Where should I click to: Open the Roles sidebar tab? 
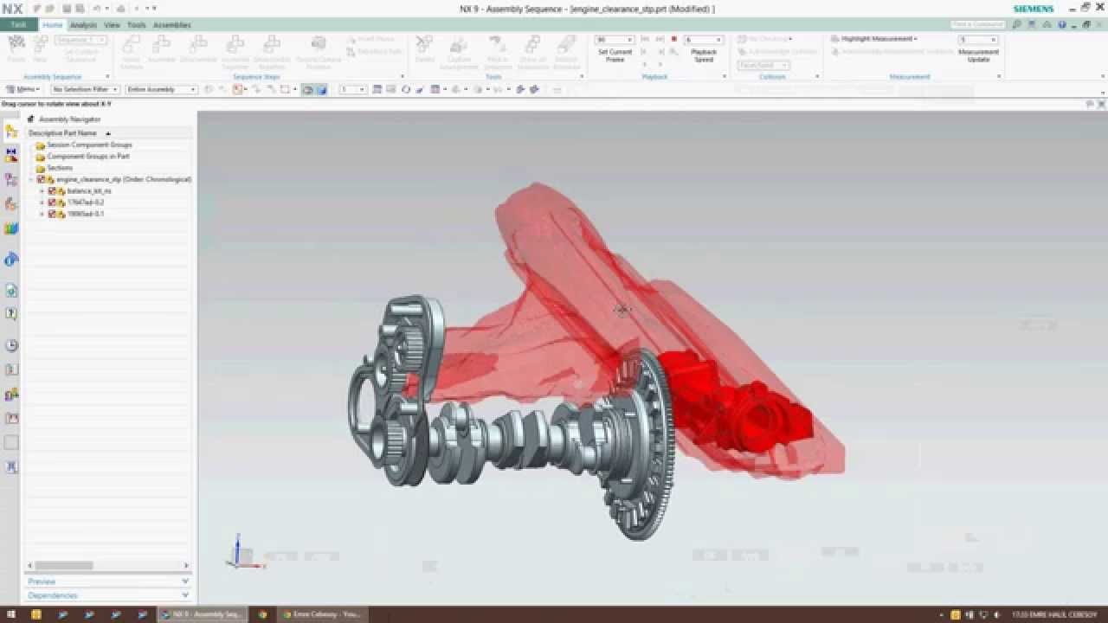11,395
